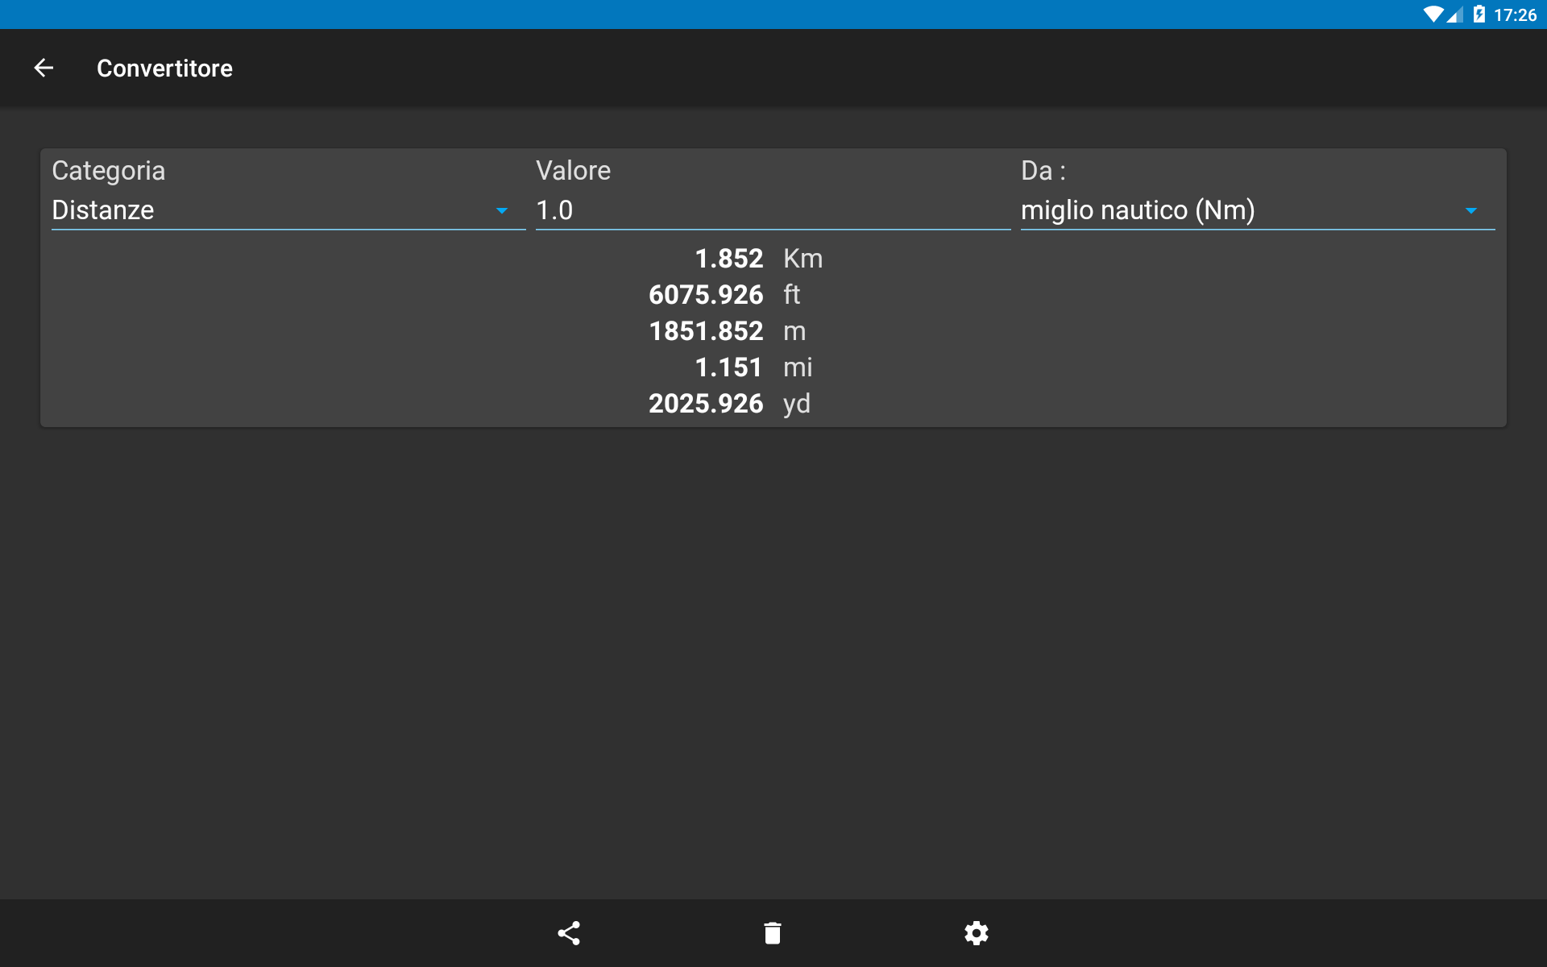The image size is (1547, 967).
Task: Go back using the arrow icon
Action: click(x=44, y=68)
